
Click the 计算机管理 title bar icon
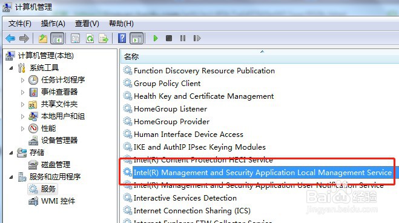tap(7, 7)
